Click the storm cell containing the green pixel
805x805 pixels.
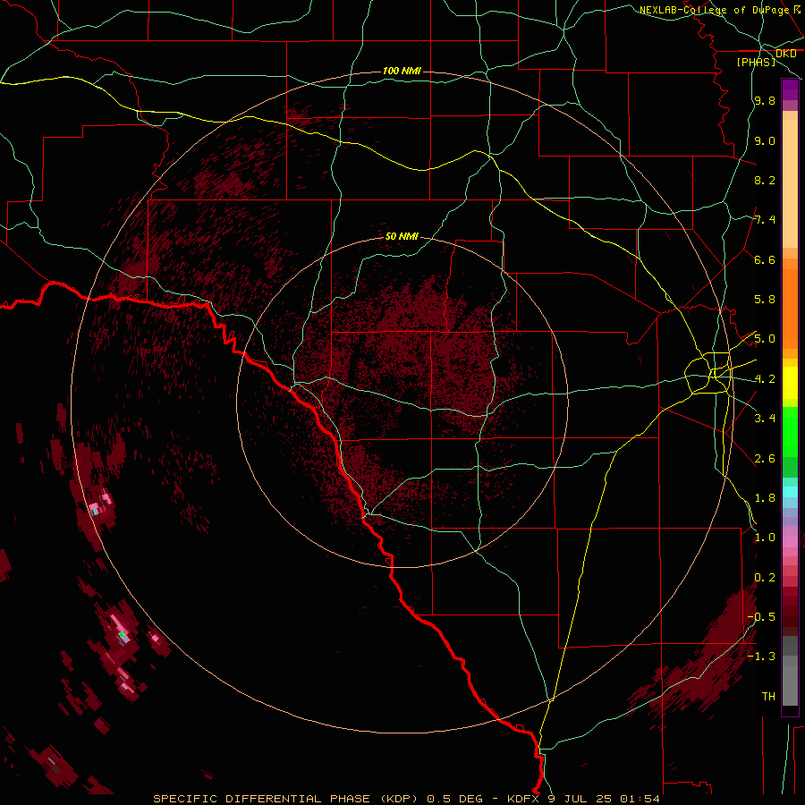[x=121, y=636]
